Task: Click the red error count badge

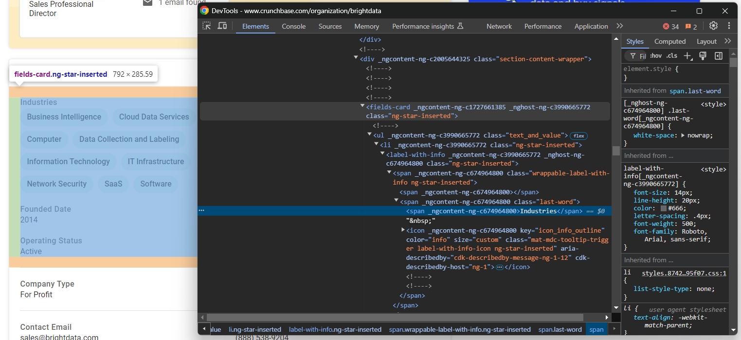Action: click(x=671, y=27)
